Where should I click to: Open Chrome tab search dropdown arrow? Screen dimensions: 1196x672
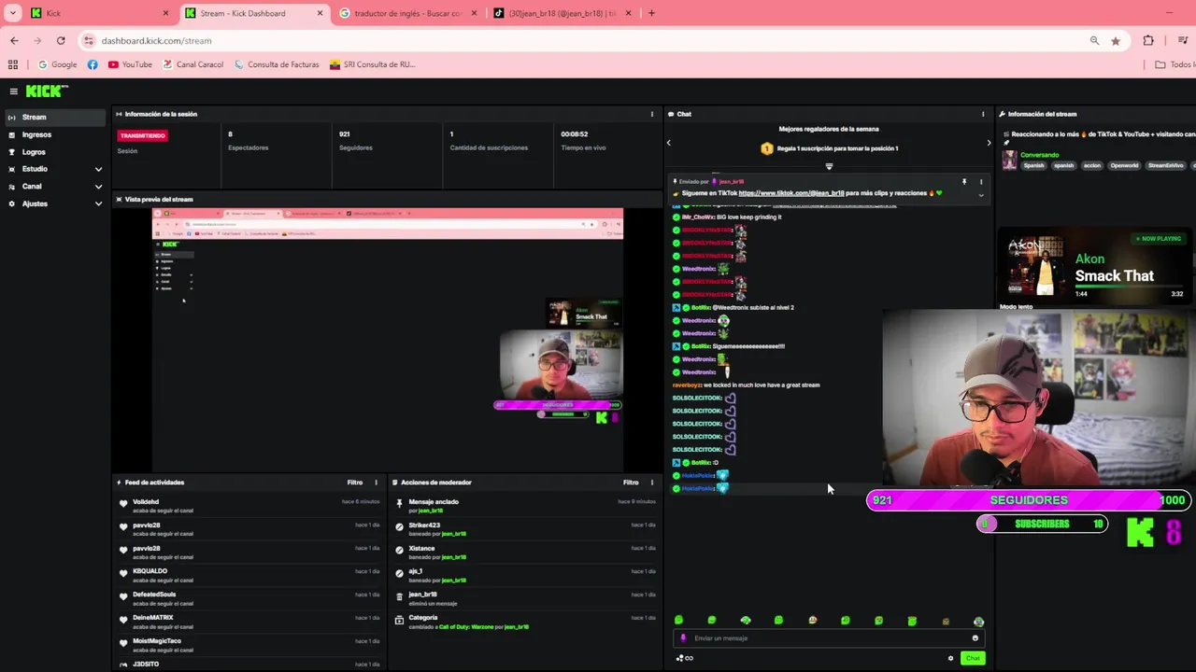pyautogui.click(x=13, y=13)
